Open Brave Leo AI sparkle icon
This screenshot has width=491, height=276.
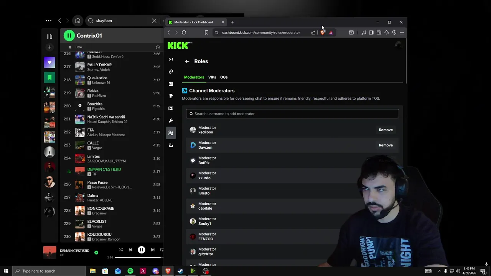pyautogui.click(x=387, y=33)
